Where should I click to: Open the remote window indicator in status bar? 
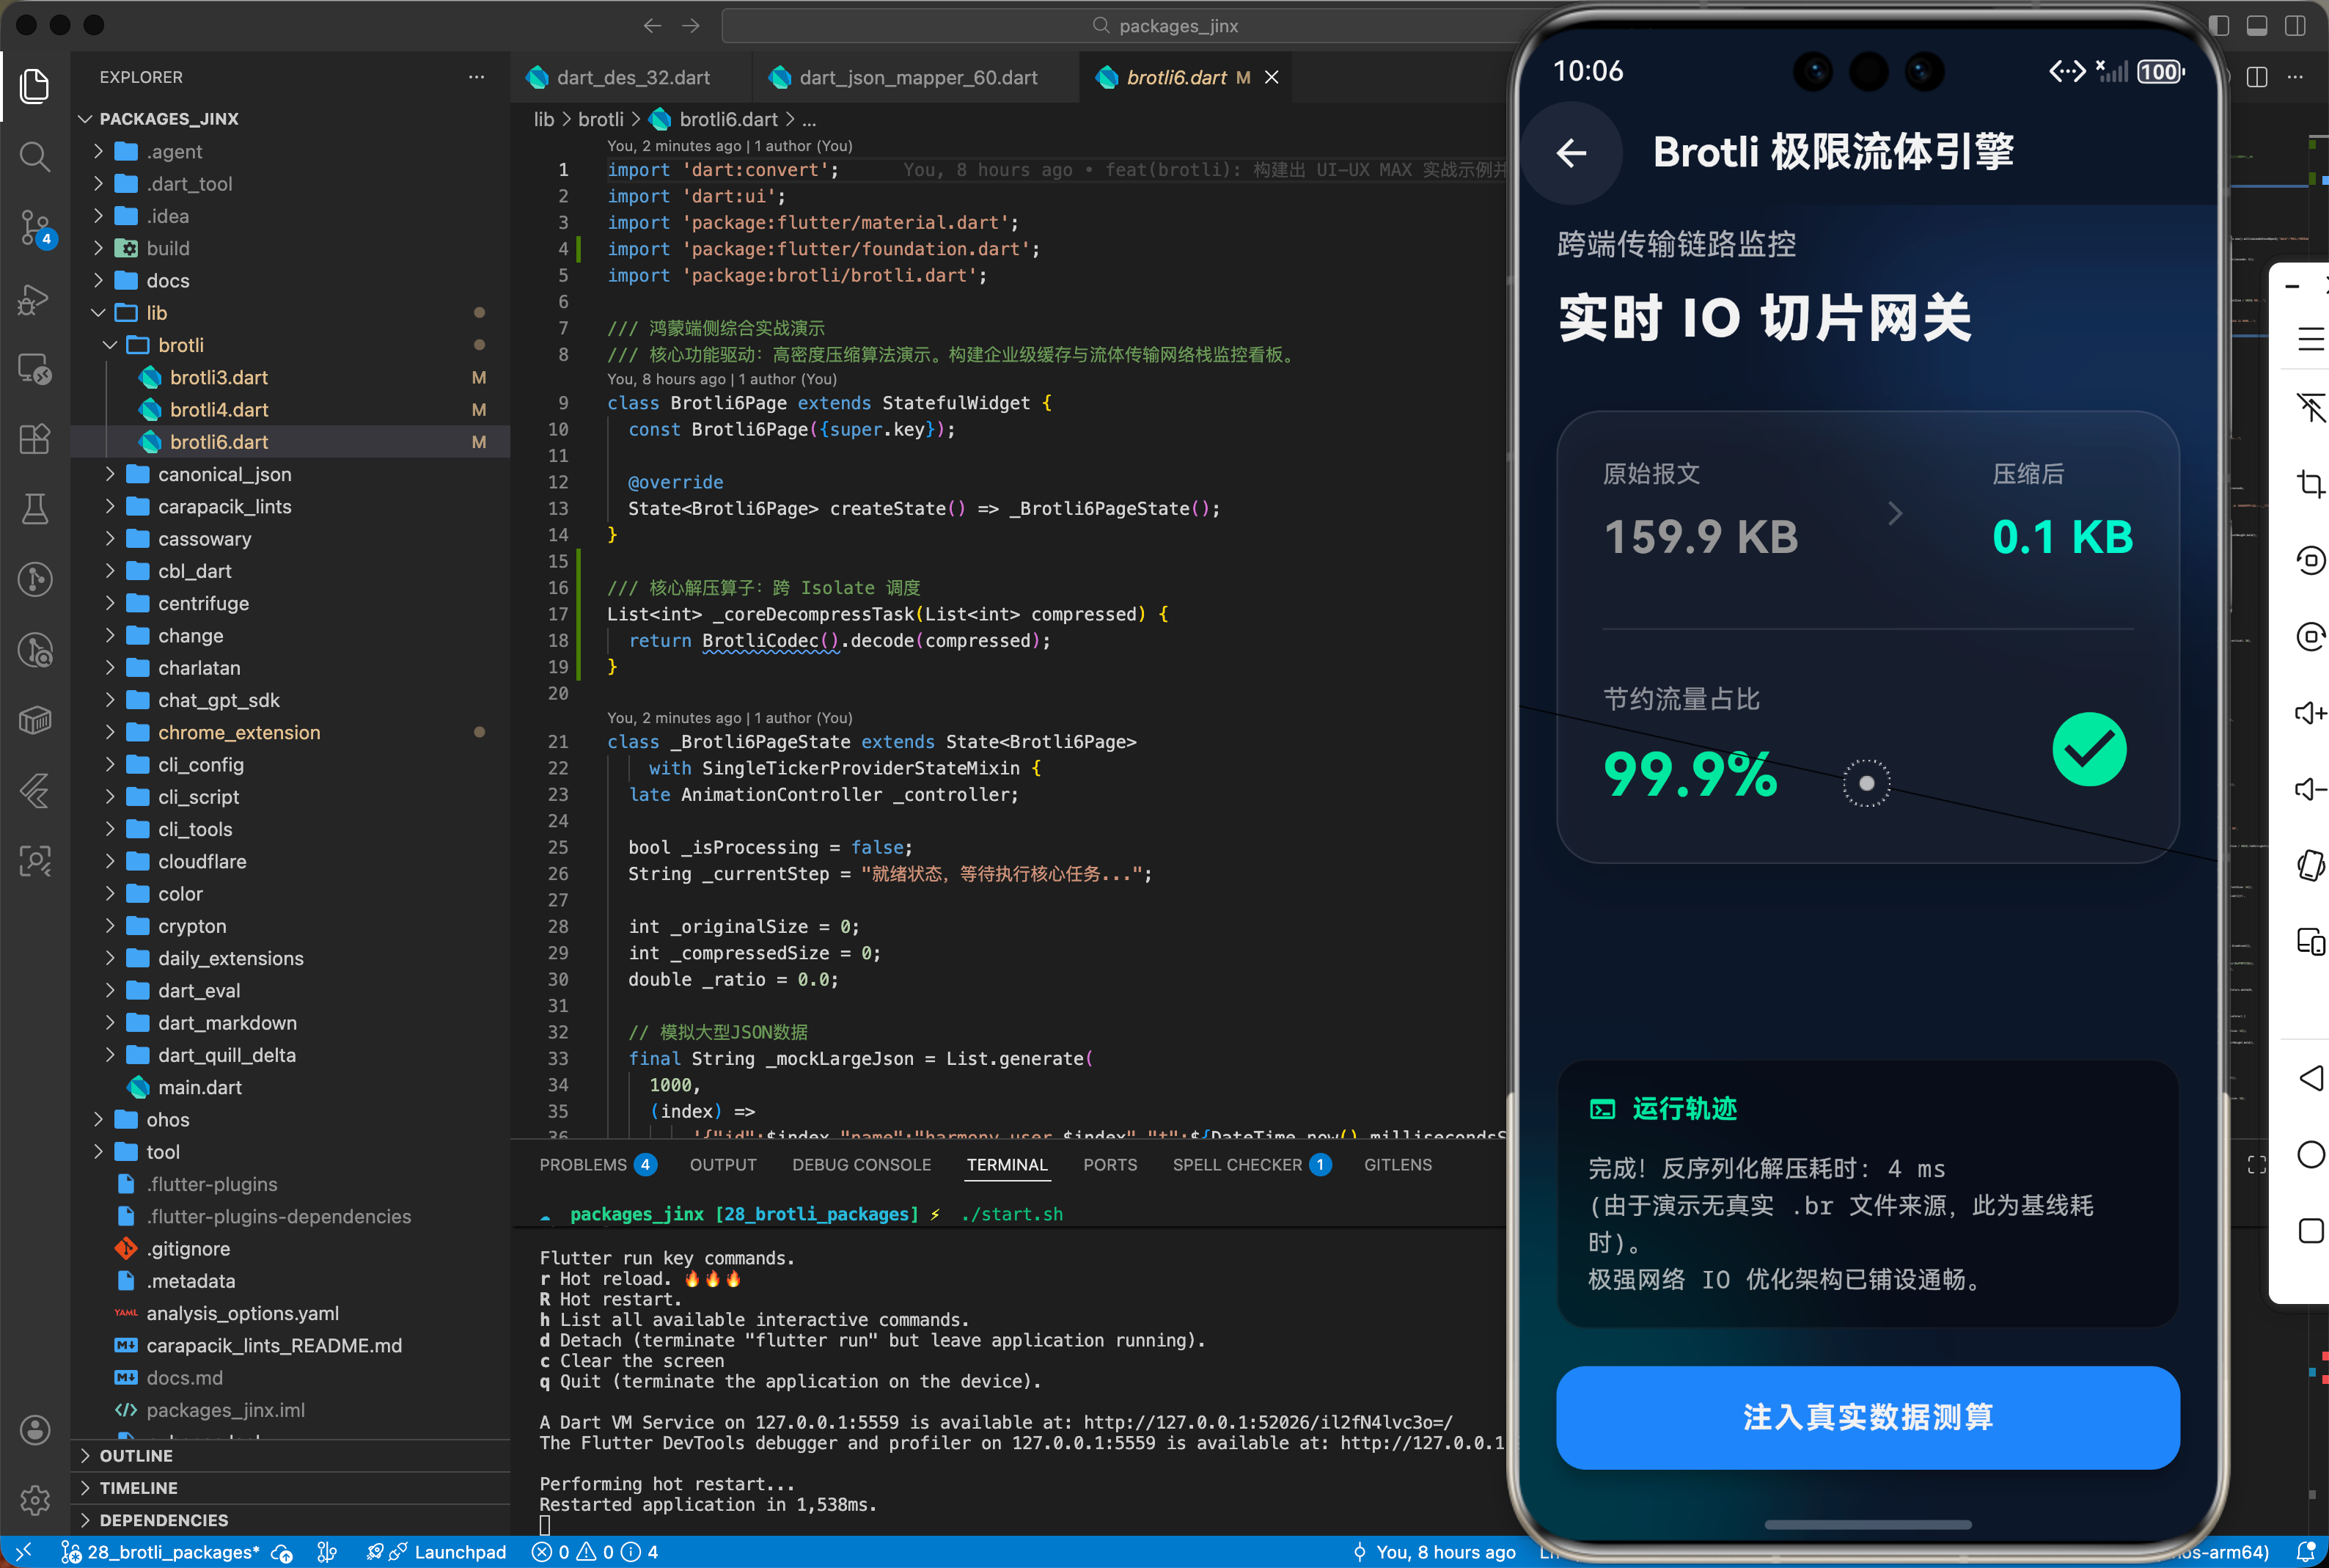[24, 1552]
